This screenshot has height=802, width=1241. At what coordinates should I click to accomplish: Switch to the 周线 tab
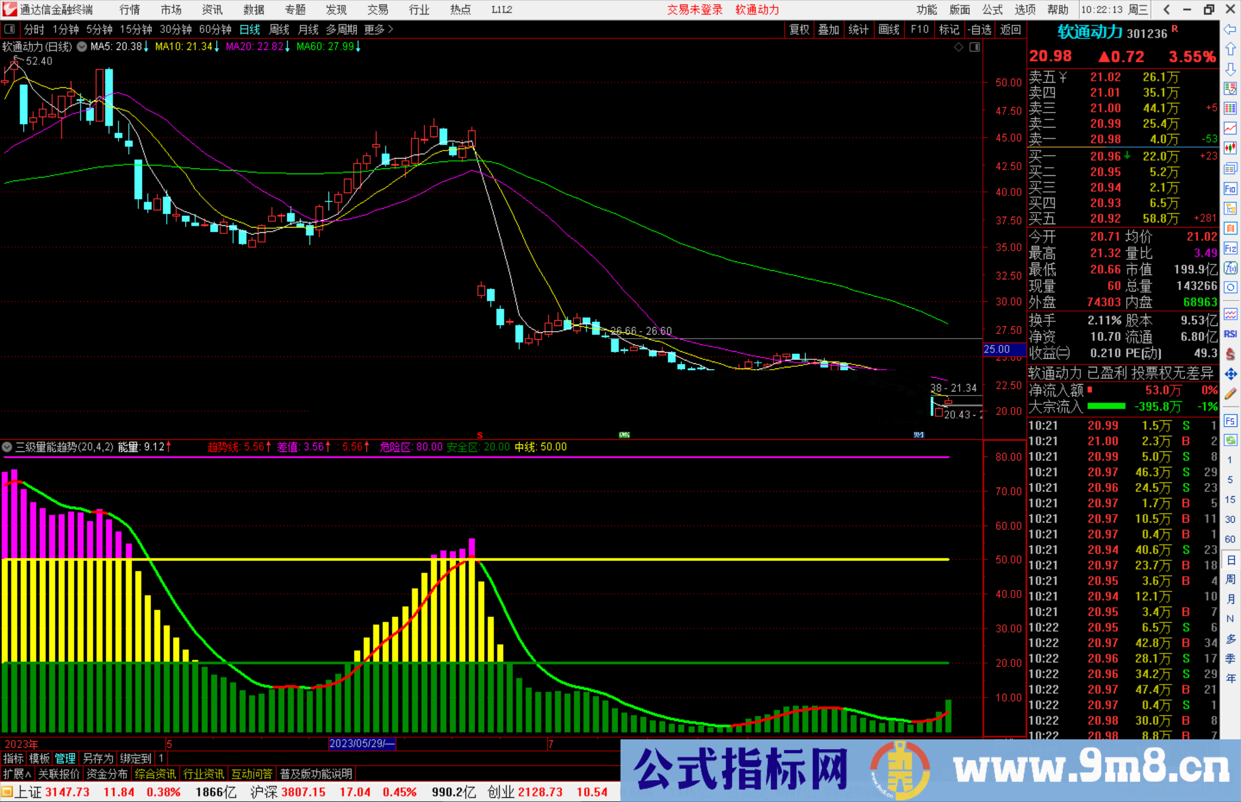(279, 30)
